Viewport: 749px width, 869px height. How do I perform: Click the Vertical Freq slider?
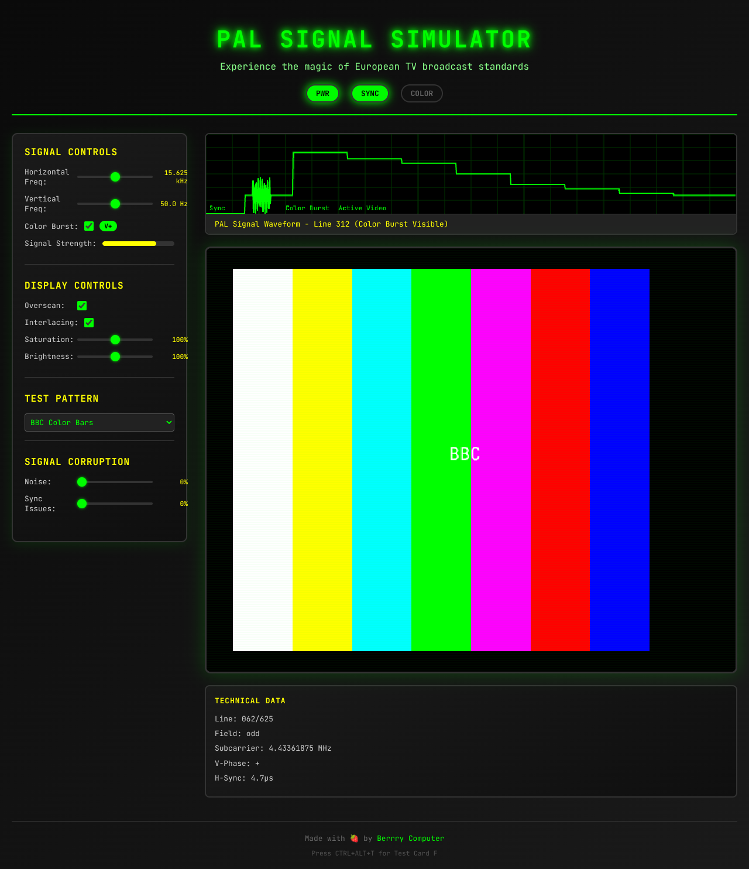[115, 204]
